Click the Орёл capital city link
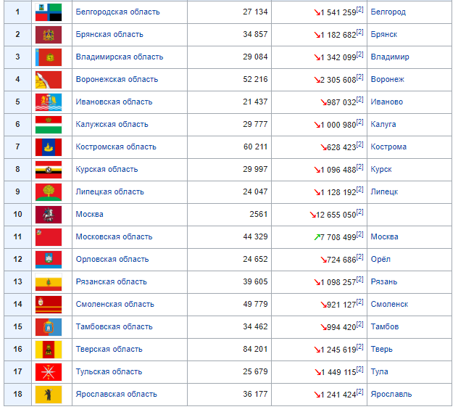 point(380,259)
